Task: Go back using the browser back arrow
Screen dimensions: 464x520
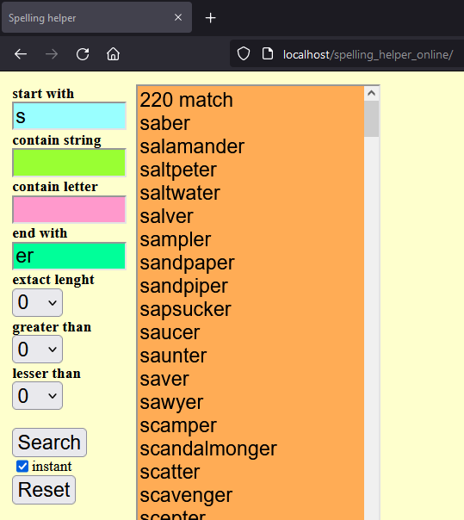Action: point(21,54)
